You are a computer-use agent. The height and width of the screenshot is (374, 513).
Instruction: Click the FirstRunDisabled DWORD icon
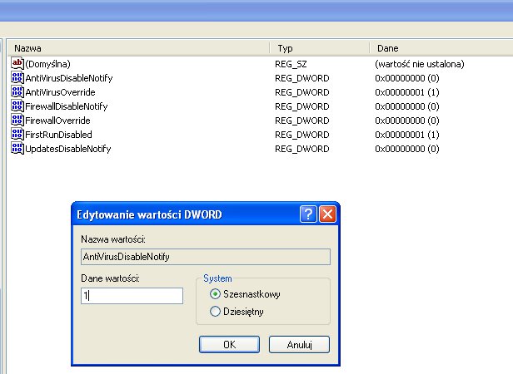coord(17,134)
